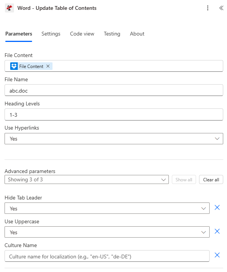The width and height of the screenshot is (227, 272).
Task: Click the Show all button
Action: pos(184,179)
